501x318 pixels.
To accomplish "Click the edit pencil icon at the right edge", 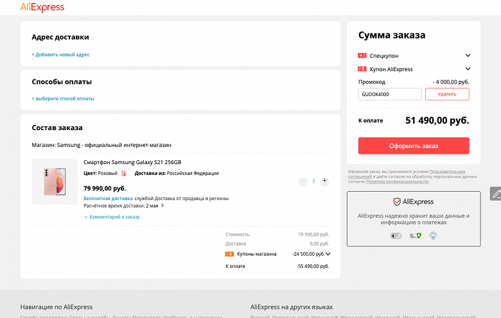I will coord(496,194).
